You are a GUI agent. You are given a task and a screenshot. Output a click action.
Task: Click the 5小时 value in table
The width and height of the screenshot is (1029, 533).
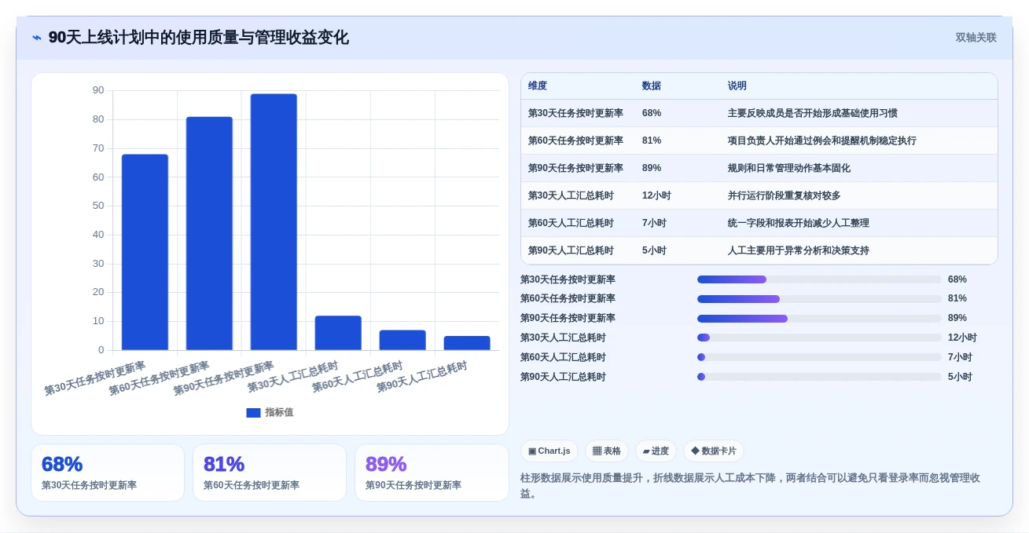click(x=654, y=250)
